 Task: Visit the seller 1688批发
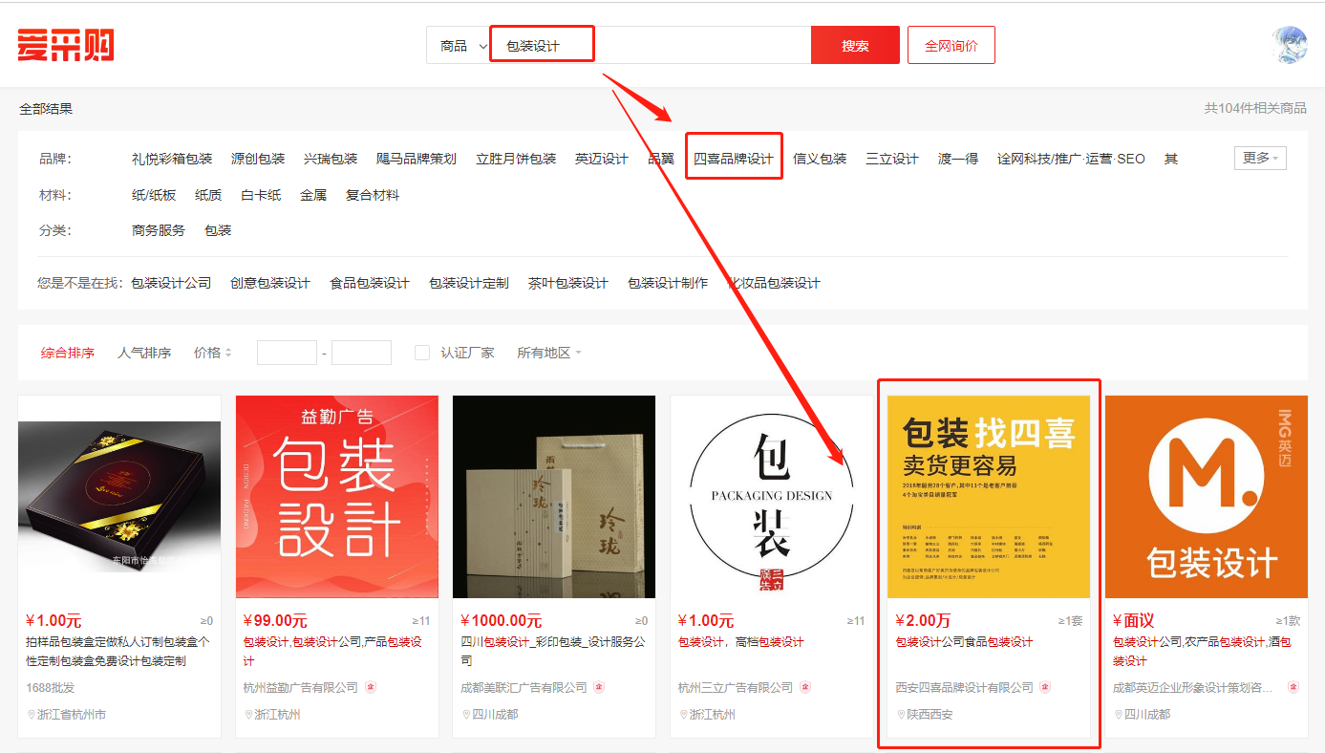point(50,687)
